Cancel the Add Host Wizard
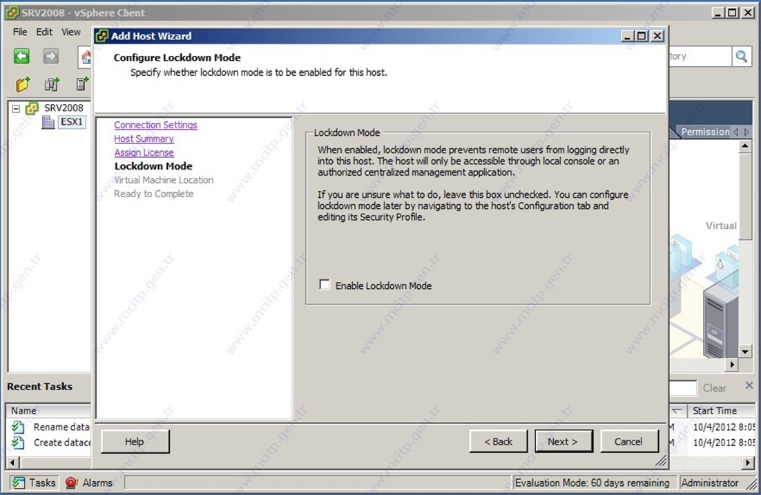Viewport: 761px width, 495px height. pyautogui.click(x=629, y=442)
